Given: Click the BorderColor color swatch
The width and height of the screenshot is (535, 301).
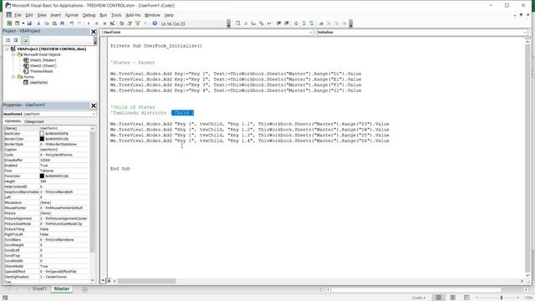Looking at the screenshot, I should click(x=42, y=139).
